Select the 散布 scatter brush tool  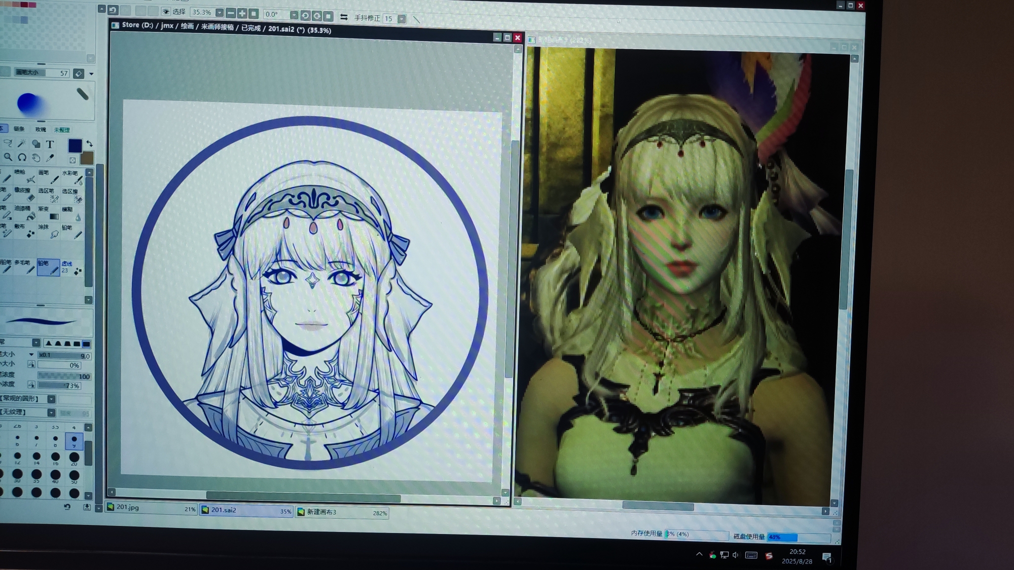[x=24, y=231]
